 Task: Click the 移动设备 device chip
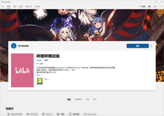(74, 114)
